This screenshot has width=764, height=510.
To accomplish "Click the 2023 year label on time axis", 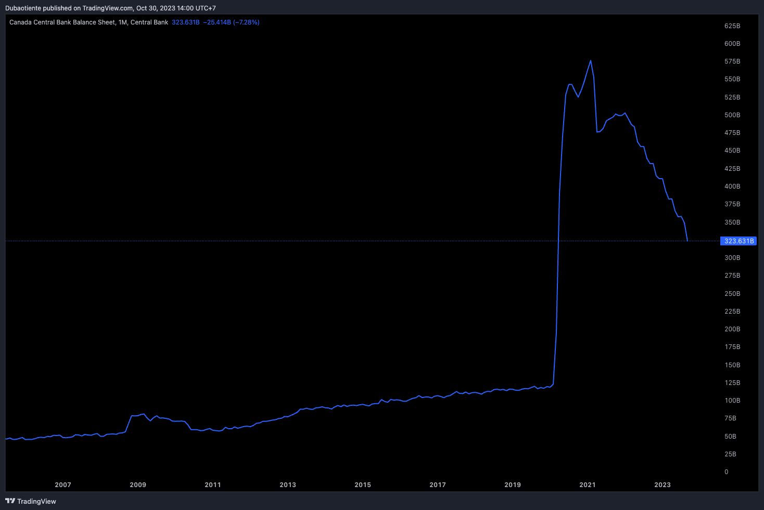I will 663,485.
